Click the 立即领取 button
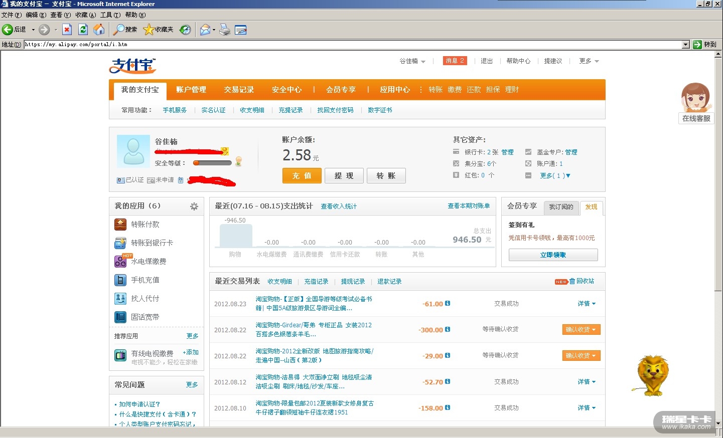This screenshot has height=438, width=723. click(553, 255)
